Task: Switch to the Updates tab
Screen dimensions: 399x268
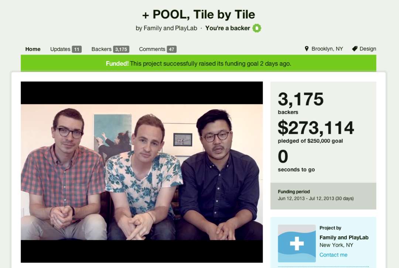Action: coord(60,49)
